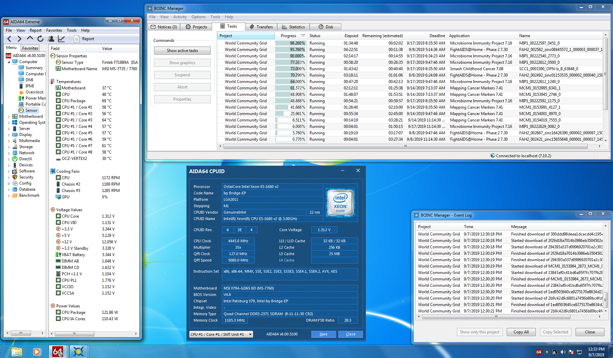
Task: Click the BOINC Manager taskbar icon
Action: coord(79,352)
